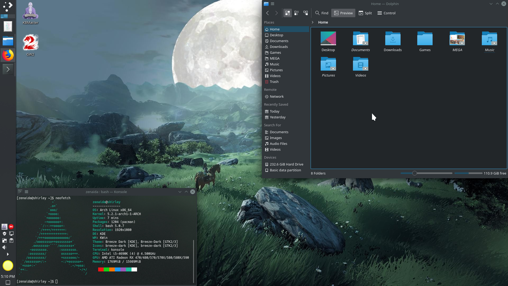Expand hidden system tray icons arrow

(8, 254)
